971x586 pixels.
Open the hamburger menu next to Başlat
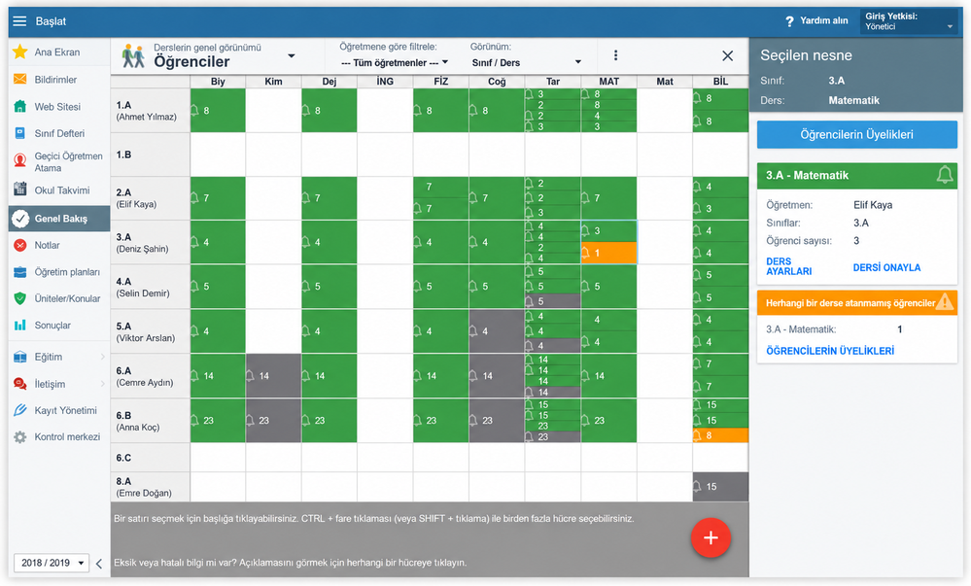point(19,21)
